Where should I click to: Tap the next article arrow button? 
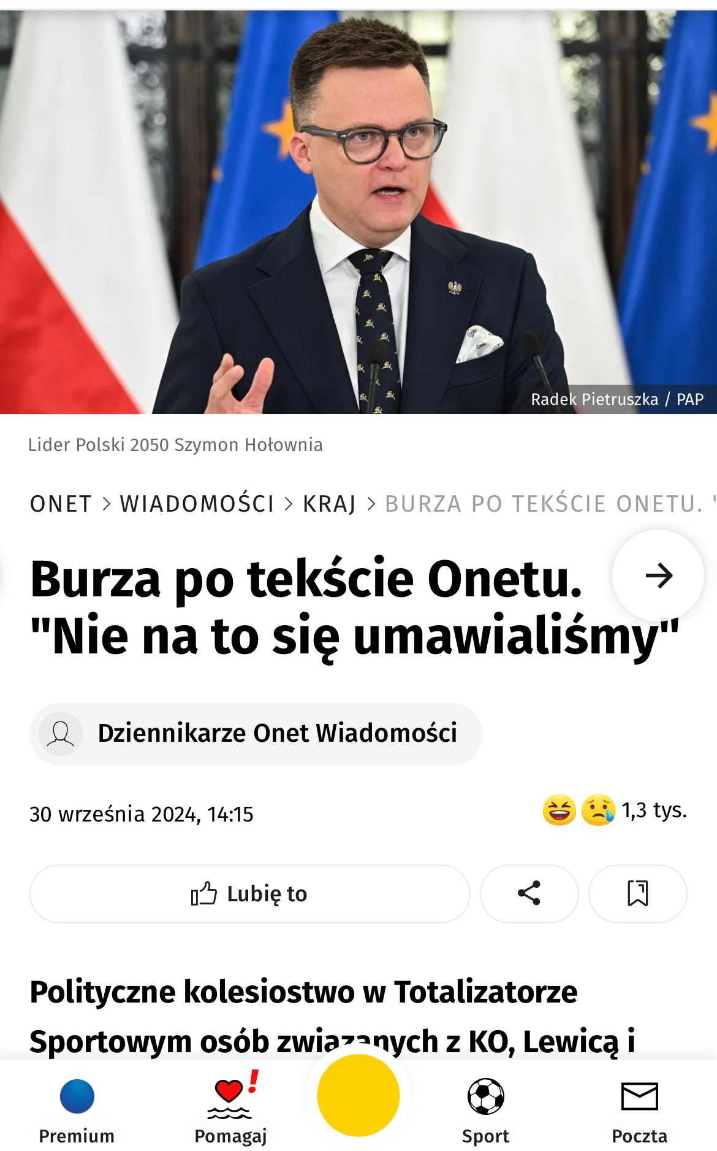(658, 575)
